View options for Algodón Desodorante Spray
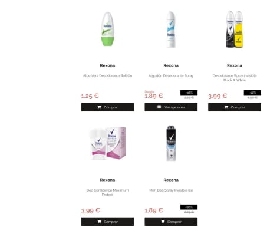 171,107
